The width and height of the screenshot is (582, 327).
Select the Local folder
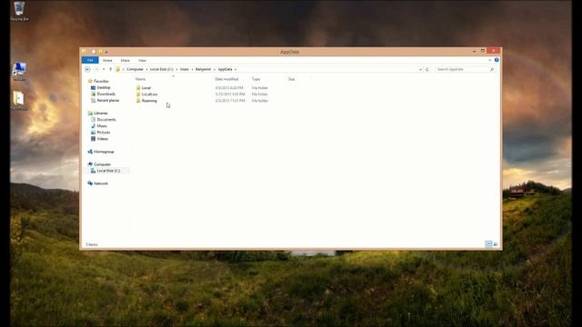[x=146, y=88]
